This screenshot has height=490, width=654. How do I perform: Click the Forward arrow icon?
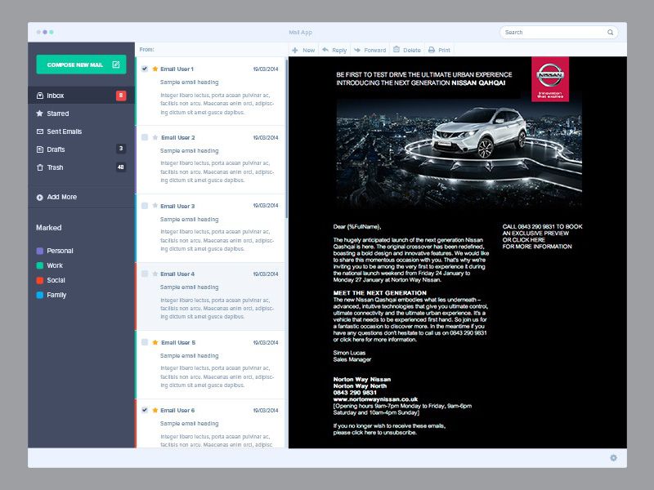pos(357,50)
